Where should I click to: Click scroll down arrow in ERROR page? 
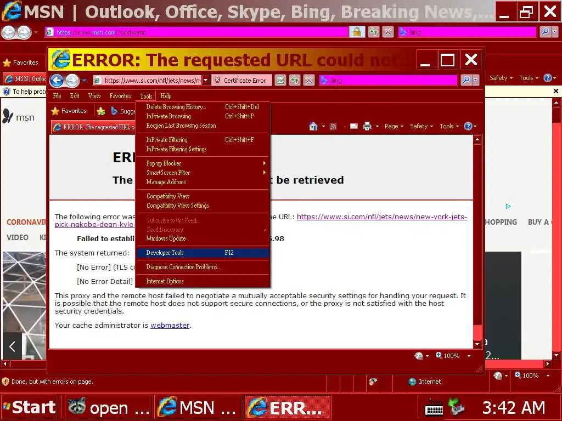click(477, 344)
